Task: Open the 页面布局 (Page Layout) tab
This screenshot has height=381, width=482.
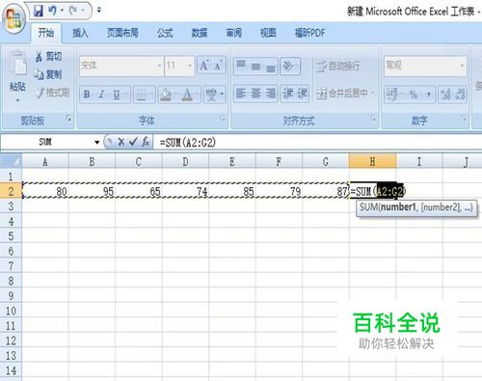Action: 122,33
